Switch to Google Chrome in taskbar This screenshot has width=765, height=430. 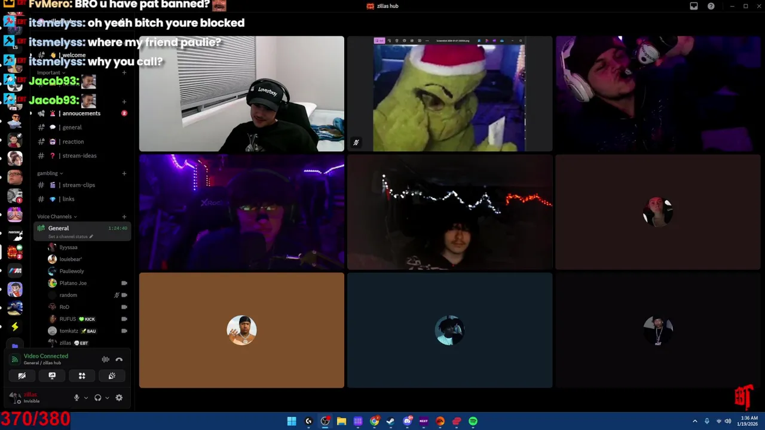pos(374,421)
